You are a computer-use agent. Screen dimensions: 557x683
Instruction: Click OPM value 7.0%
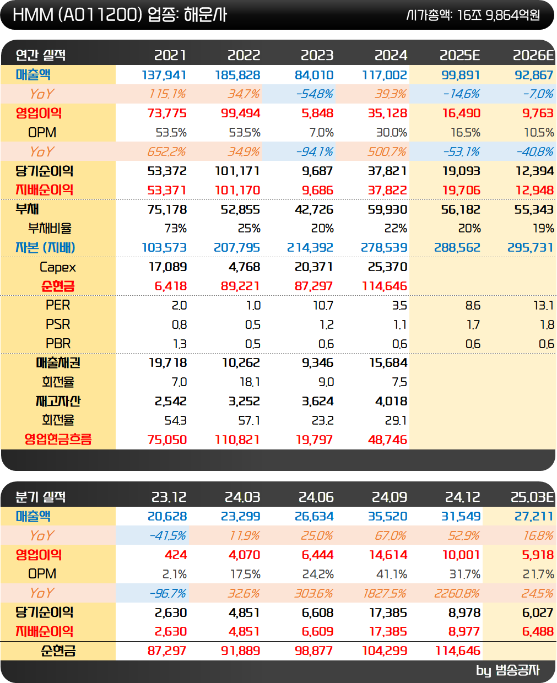pos(321,133)
